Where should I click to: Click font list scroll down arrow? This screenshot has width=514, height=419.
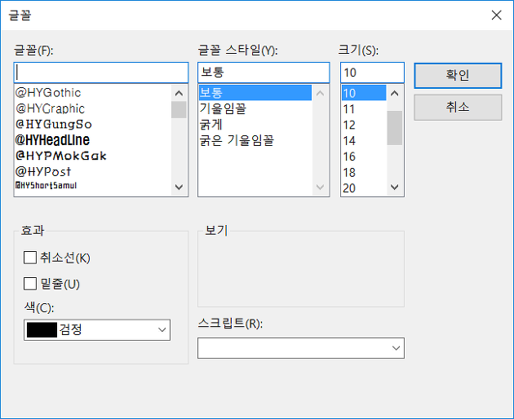pyautogui.click(x=179, y=187)
